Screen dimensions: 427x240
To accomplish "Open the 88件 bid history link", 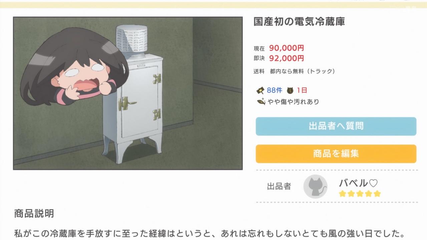I will (x=275, y=90).
